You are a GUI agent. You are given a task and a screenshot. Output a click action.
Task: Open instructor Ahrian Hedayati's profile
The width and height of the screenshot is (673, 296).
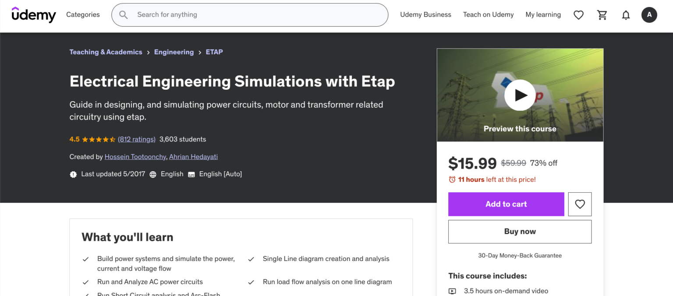[x=193, y=156]
